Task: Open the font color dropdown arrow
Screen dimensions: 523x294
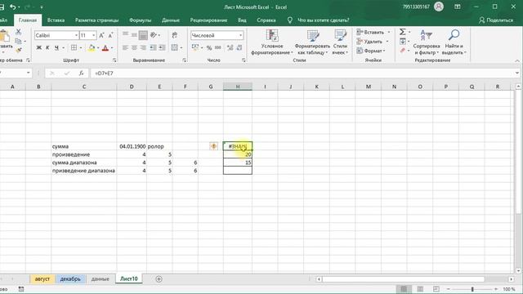Action: pos(112,47)
